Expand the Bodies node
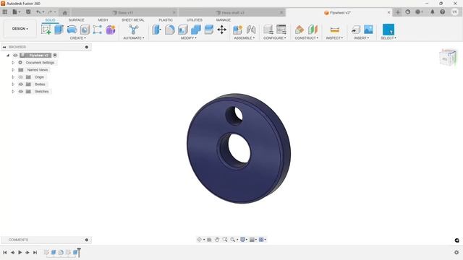The width and height of the screenshot is (463, 260). [13, 84]
